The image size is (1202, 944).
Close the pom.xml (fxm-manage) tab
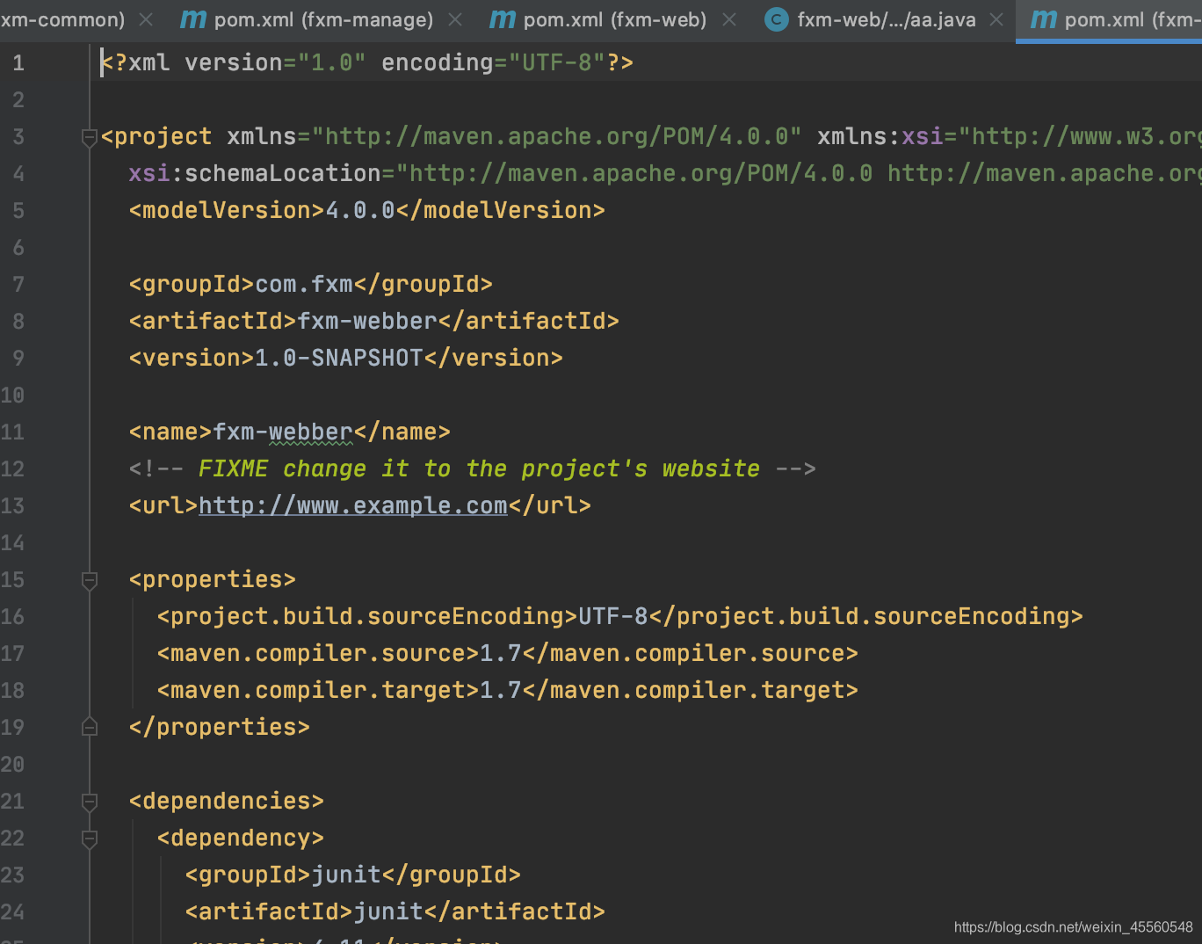coord(455,19)
